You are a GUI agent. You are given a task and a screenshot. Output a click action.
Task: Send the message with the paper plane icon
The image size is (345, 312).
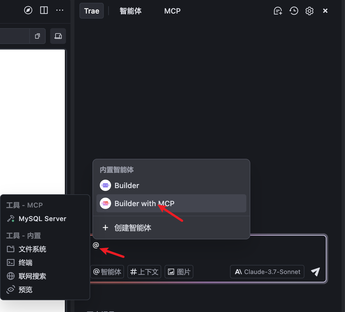point(315,272)
